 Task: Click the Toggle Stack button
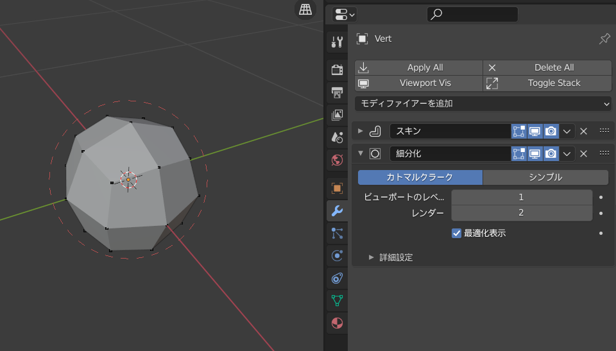pos(547,83)
